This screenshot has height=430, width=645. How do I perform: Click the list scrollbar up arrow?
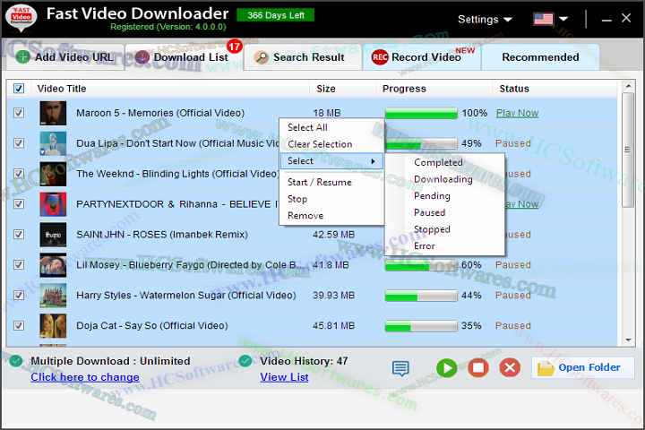628,86
